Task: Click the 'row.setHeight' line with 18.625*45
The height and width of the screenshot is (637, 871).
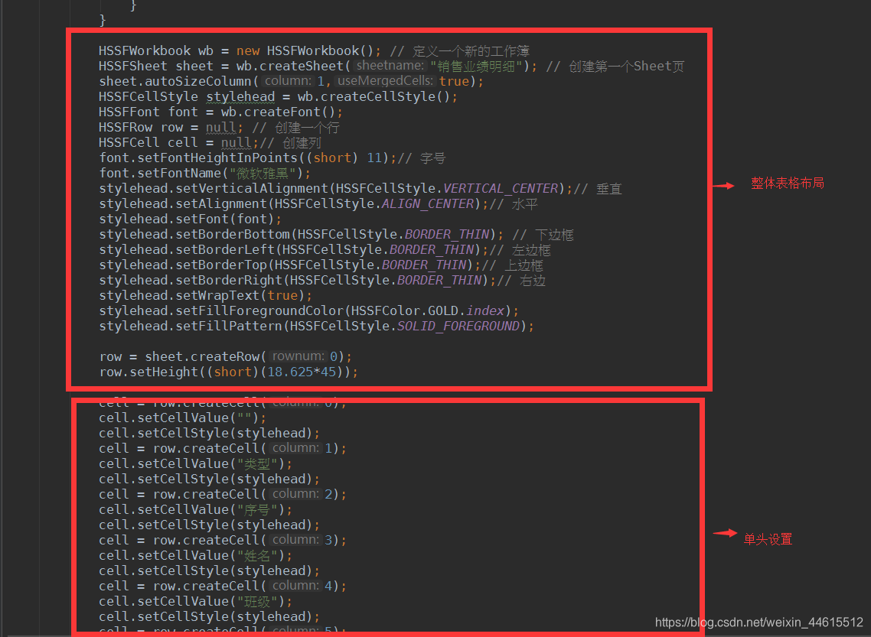Action: point(228,372)
